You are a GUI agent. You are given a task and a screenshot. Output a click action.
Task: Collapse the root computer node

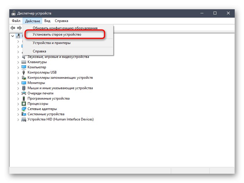[x=12, y=36]
